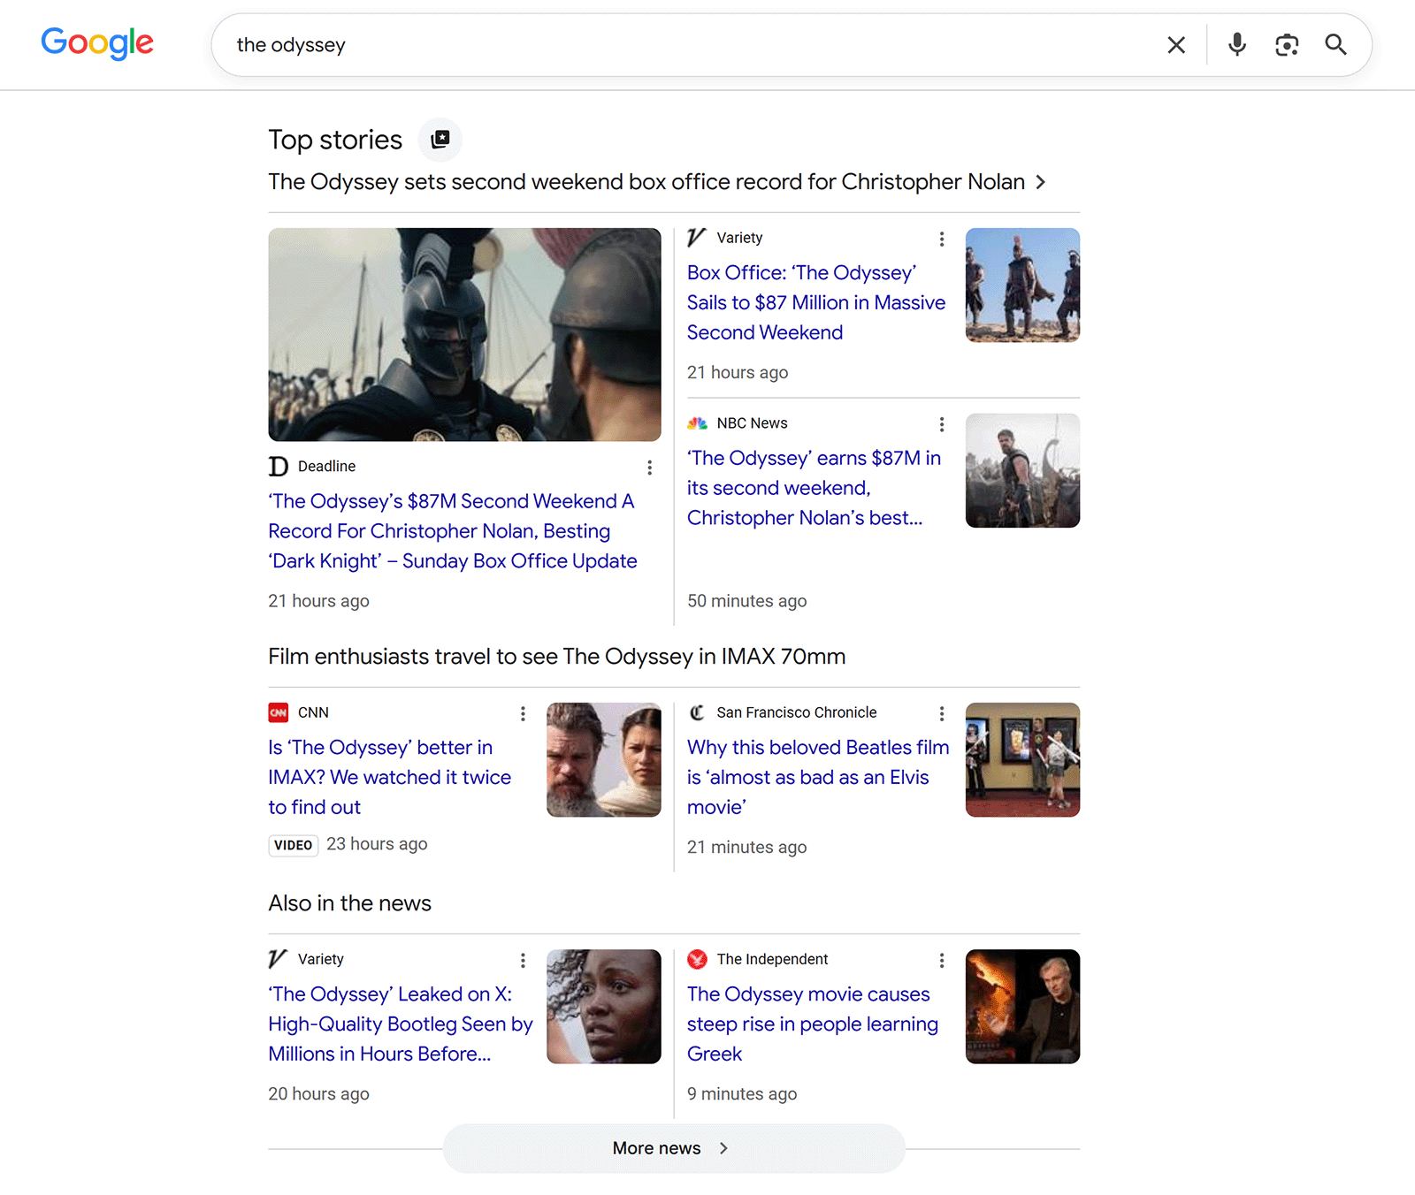
Task: Open the three-dot menu for the Deadline story
Action: 650,468
